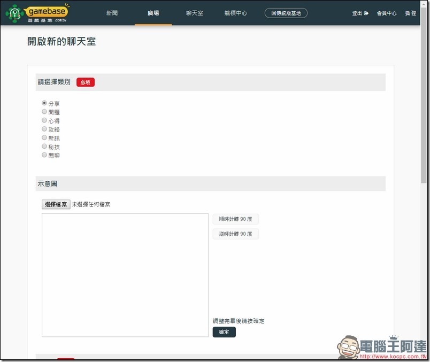This screenshot has height=362, width=430.
Task: Open 競標中心 in the nav bar
Action: click(235, 13)
